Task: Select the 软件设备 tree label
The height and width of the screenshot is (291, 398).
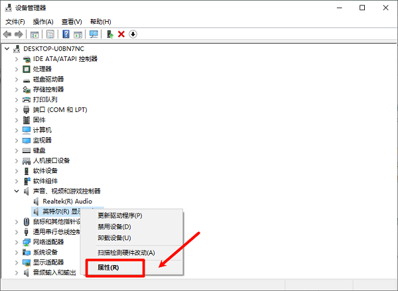Action: tap(45, 171)
